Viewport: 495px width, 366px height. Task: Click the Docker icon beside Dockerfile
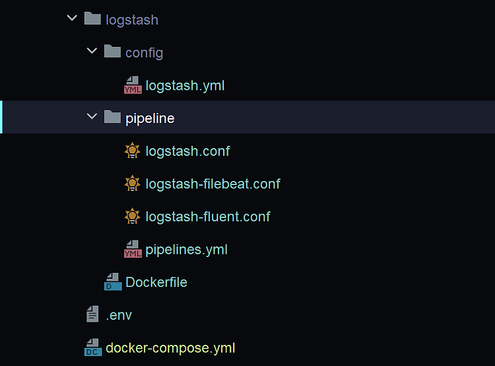coord(113,282)
